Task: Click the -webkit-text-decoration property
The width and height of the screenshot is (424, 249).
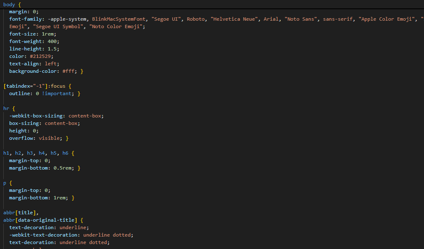Action: pos(44,235)
